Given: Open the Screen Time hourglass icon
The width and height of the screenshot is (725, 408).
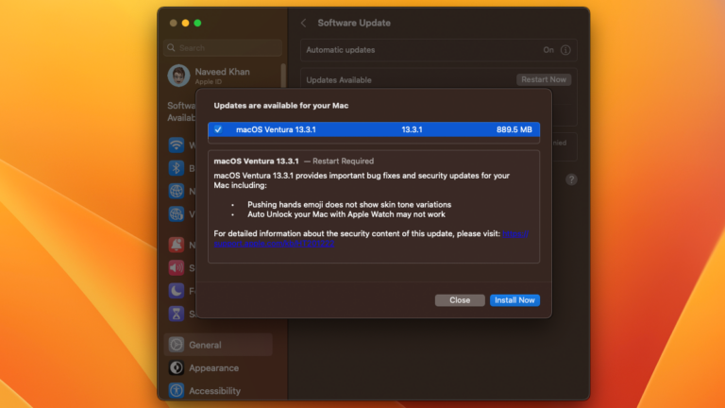Looking at the screenshot, I should (176, 314).
